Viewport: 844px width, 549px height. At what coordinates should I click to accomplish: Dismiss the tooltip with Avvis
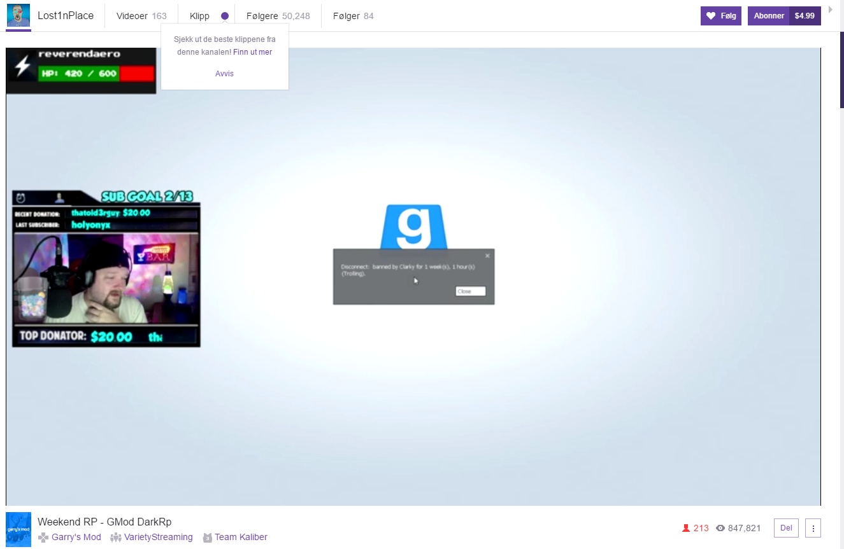click(224, 74)
